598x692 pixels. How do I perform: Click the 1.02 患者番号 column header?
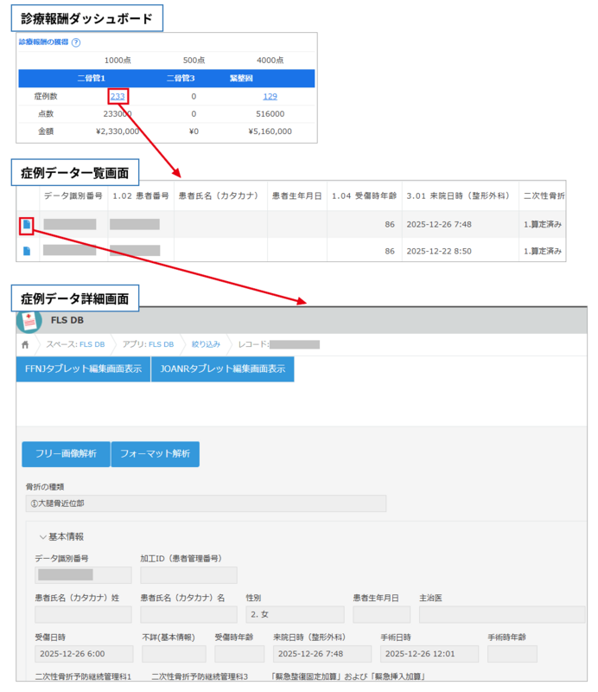pos(141,195)
